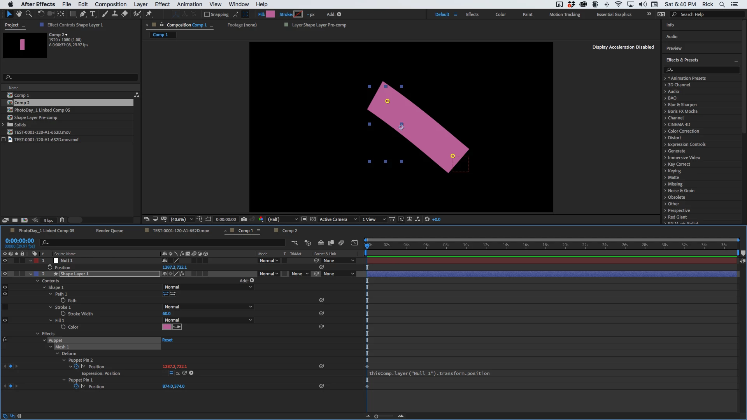Select the Zoom magnifier tool
Image resolution: width=747 pixels, height=420 pixels.
[x=28, y=14]
